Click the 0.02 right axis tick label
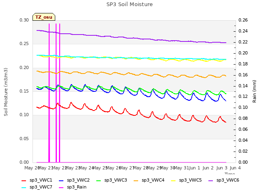260x195 pixels. (x=243, y=151)
